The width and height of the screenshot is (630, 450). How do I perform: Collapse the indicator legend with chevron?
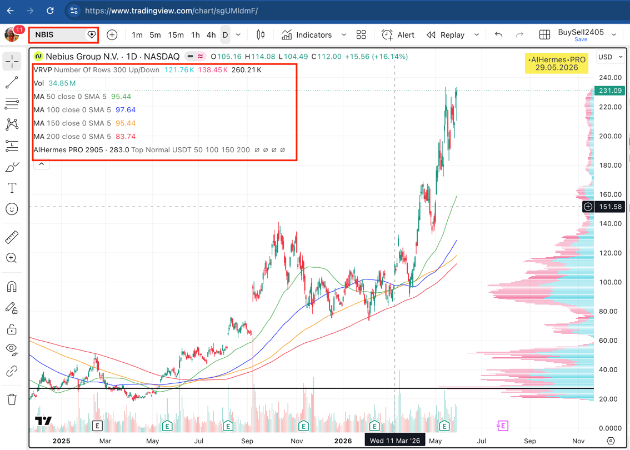point(41,164)
